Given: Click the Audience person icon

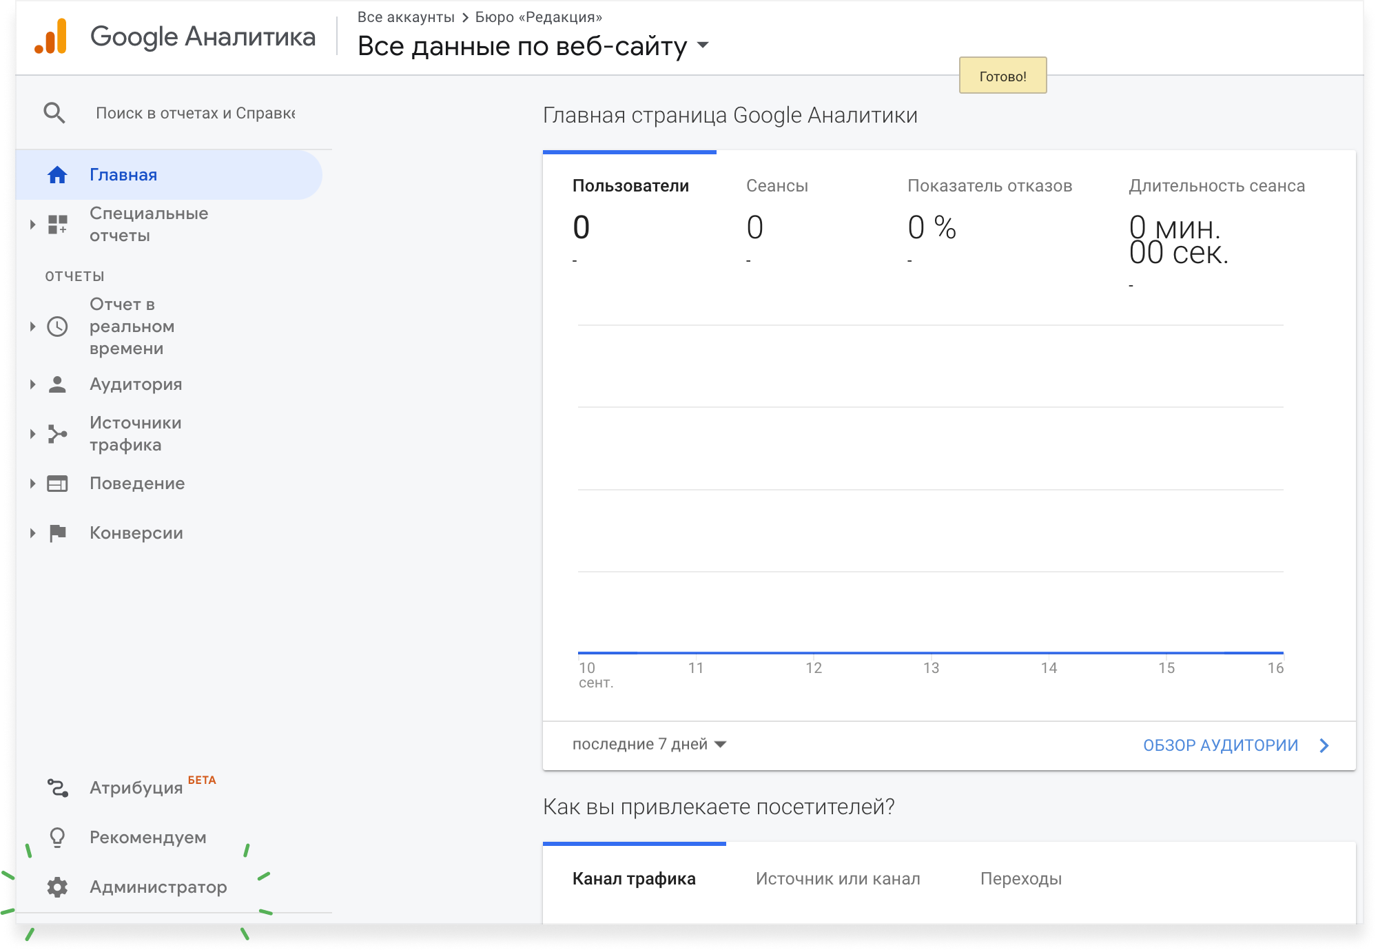Looking at the screenshot, I should coord(57,384).
